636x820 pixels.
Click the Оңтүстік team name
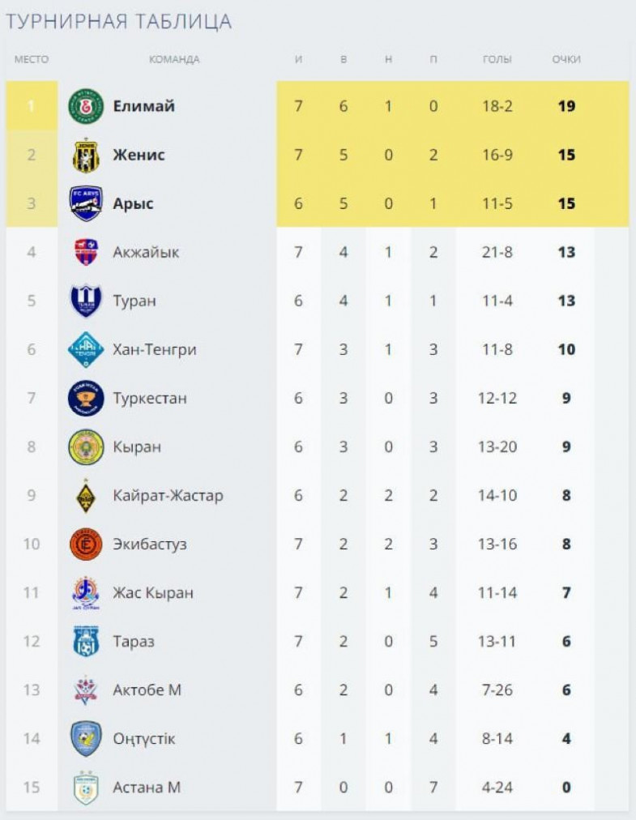143,739
